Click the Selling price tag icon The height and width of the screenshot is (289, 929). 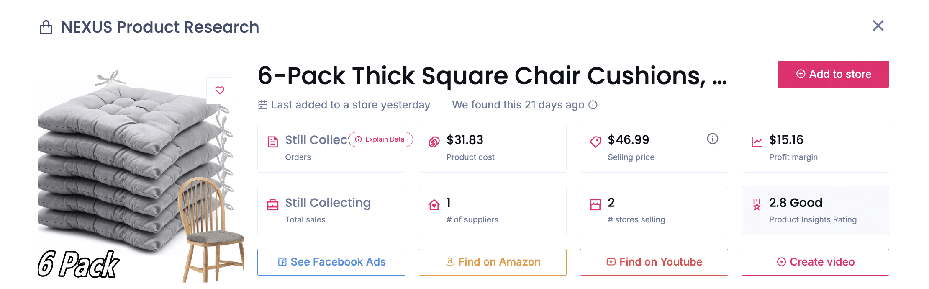(x=595, y=142)
